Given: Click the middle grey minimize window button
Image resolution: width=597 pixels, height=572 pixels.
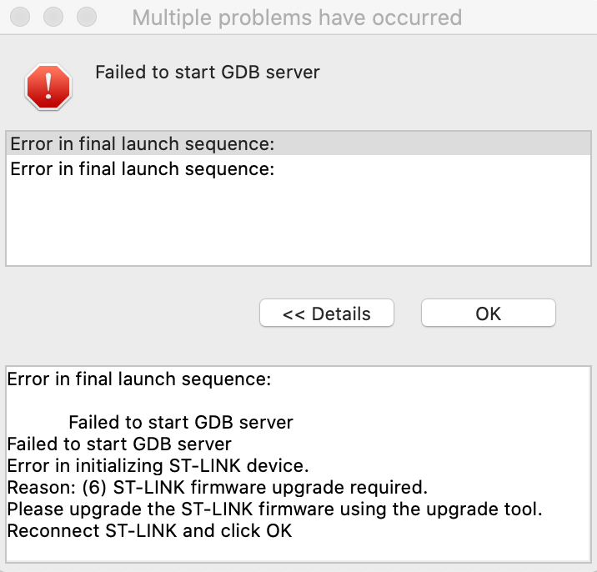Looking at the screenshot, I should coord(53,18).
